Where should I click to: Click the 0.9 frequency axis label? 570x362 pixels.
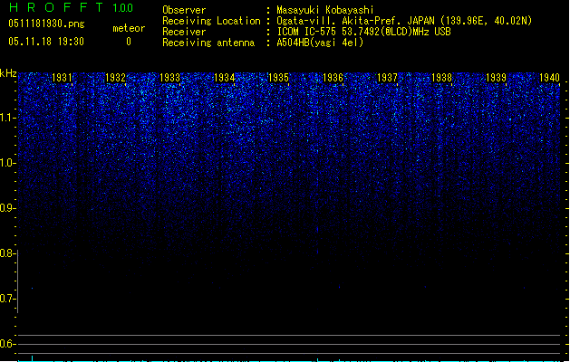[7, 208]
